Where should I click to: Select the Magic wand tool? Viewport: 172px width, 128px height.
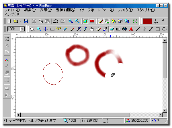[65, 29]
